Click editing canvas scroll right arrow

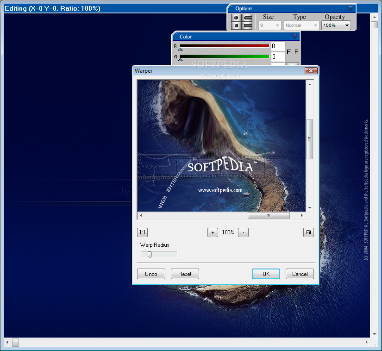367,343
